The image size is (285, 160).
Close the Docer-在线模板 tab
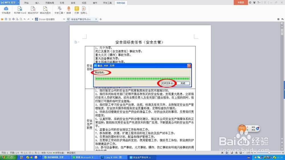[x=64, y=19]
